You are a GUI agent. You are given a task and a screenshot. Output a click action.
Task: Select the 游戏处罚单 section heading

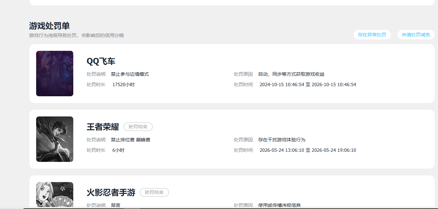[x=49, y=26]
